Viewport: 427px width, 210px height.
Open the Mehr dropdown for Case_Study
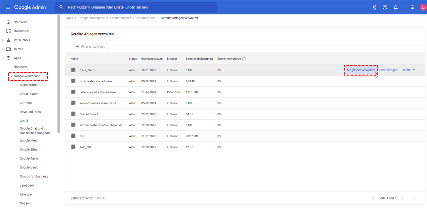(409, 70)
